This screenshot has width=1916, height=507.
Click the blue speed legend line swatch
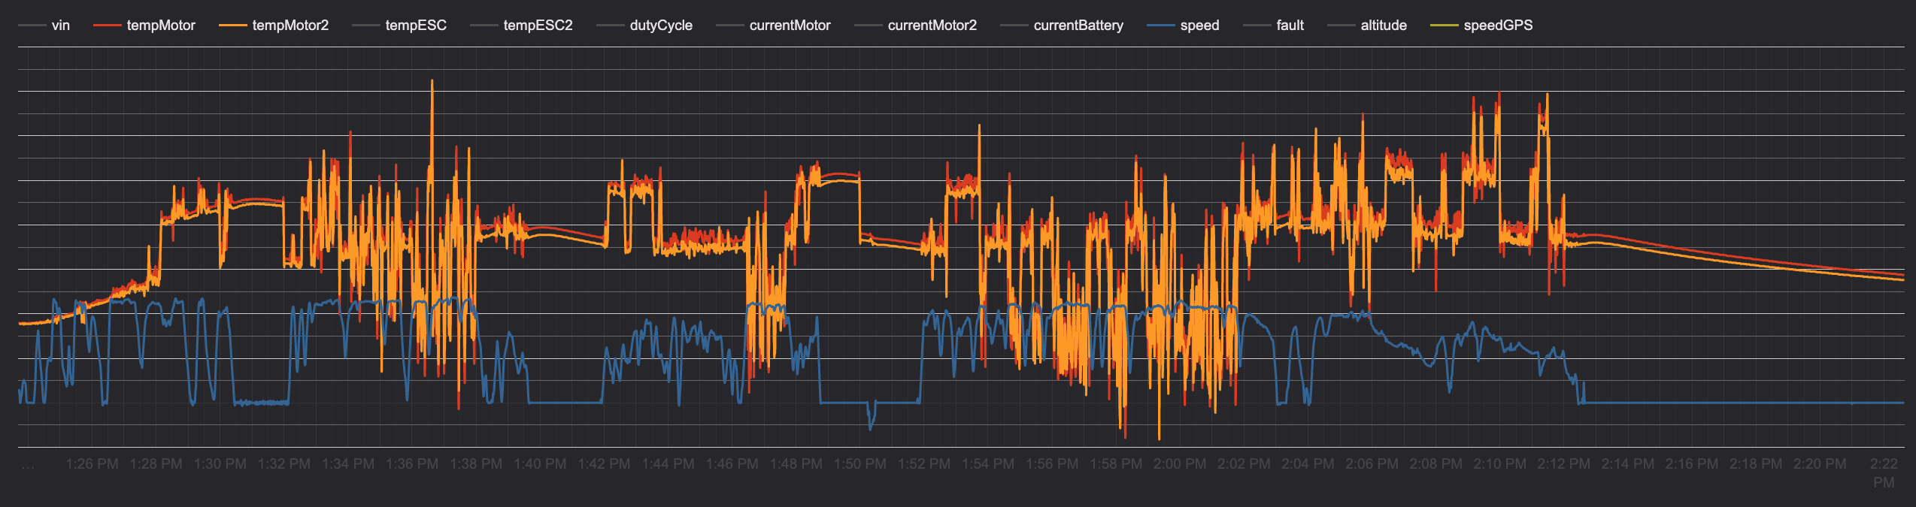click(x=1160, y=26)
